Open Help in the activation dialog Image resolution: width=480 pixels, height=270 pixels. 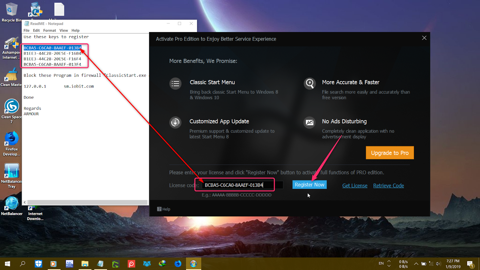click(164, 209)
